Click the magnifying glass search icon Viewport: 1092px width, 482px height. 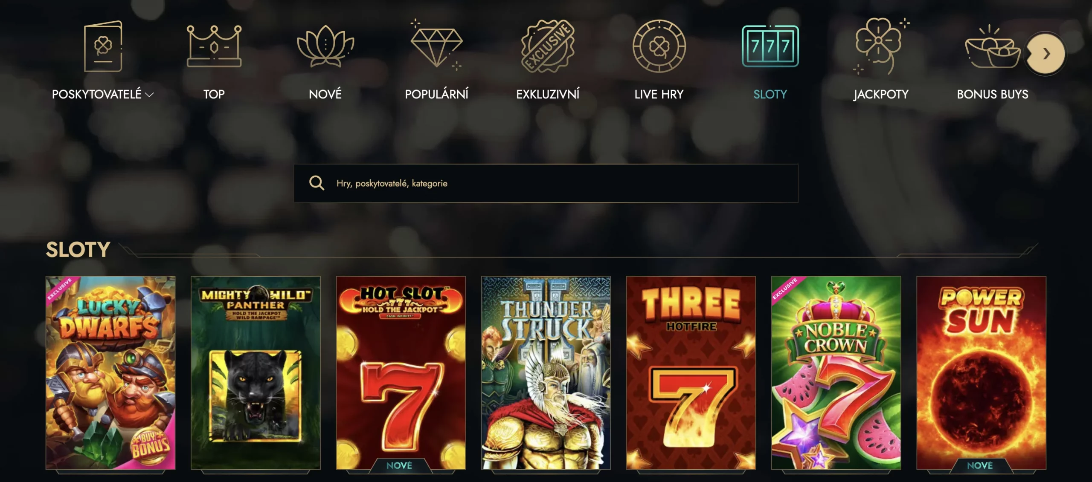coord(317,183)
